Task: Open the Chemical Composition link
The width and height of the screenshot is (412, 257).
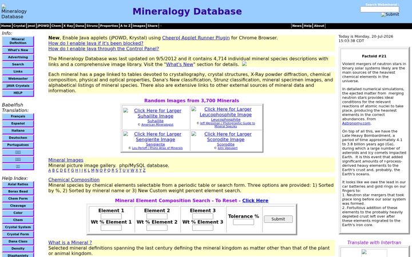Action: pyautogui.click(x=74, y=180)
